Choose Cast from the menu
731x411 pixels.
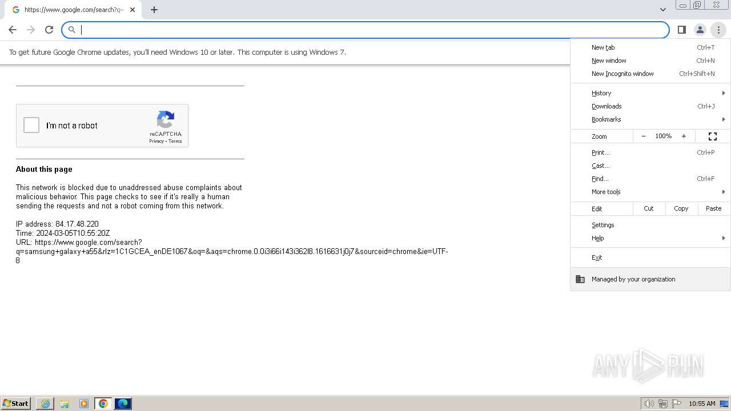pyautogui.click(x=650, y=166)
